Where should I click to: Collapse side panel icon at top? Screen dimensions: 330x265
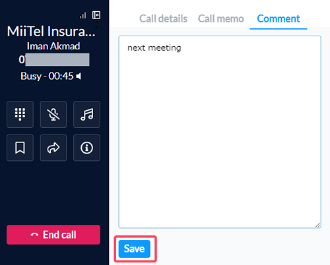click(96, 15)
